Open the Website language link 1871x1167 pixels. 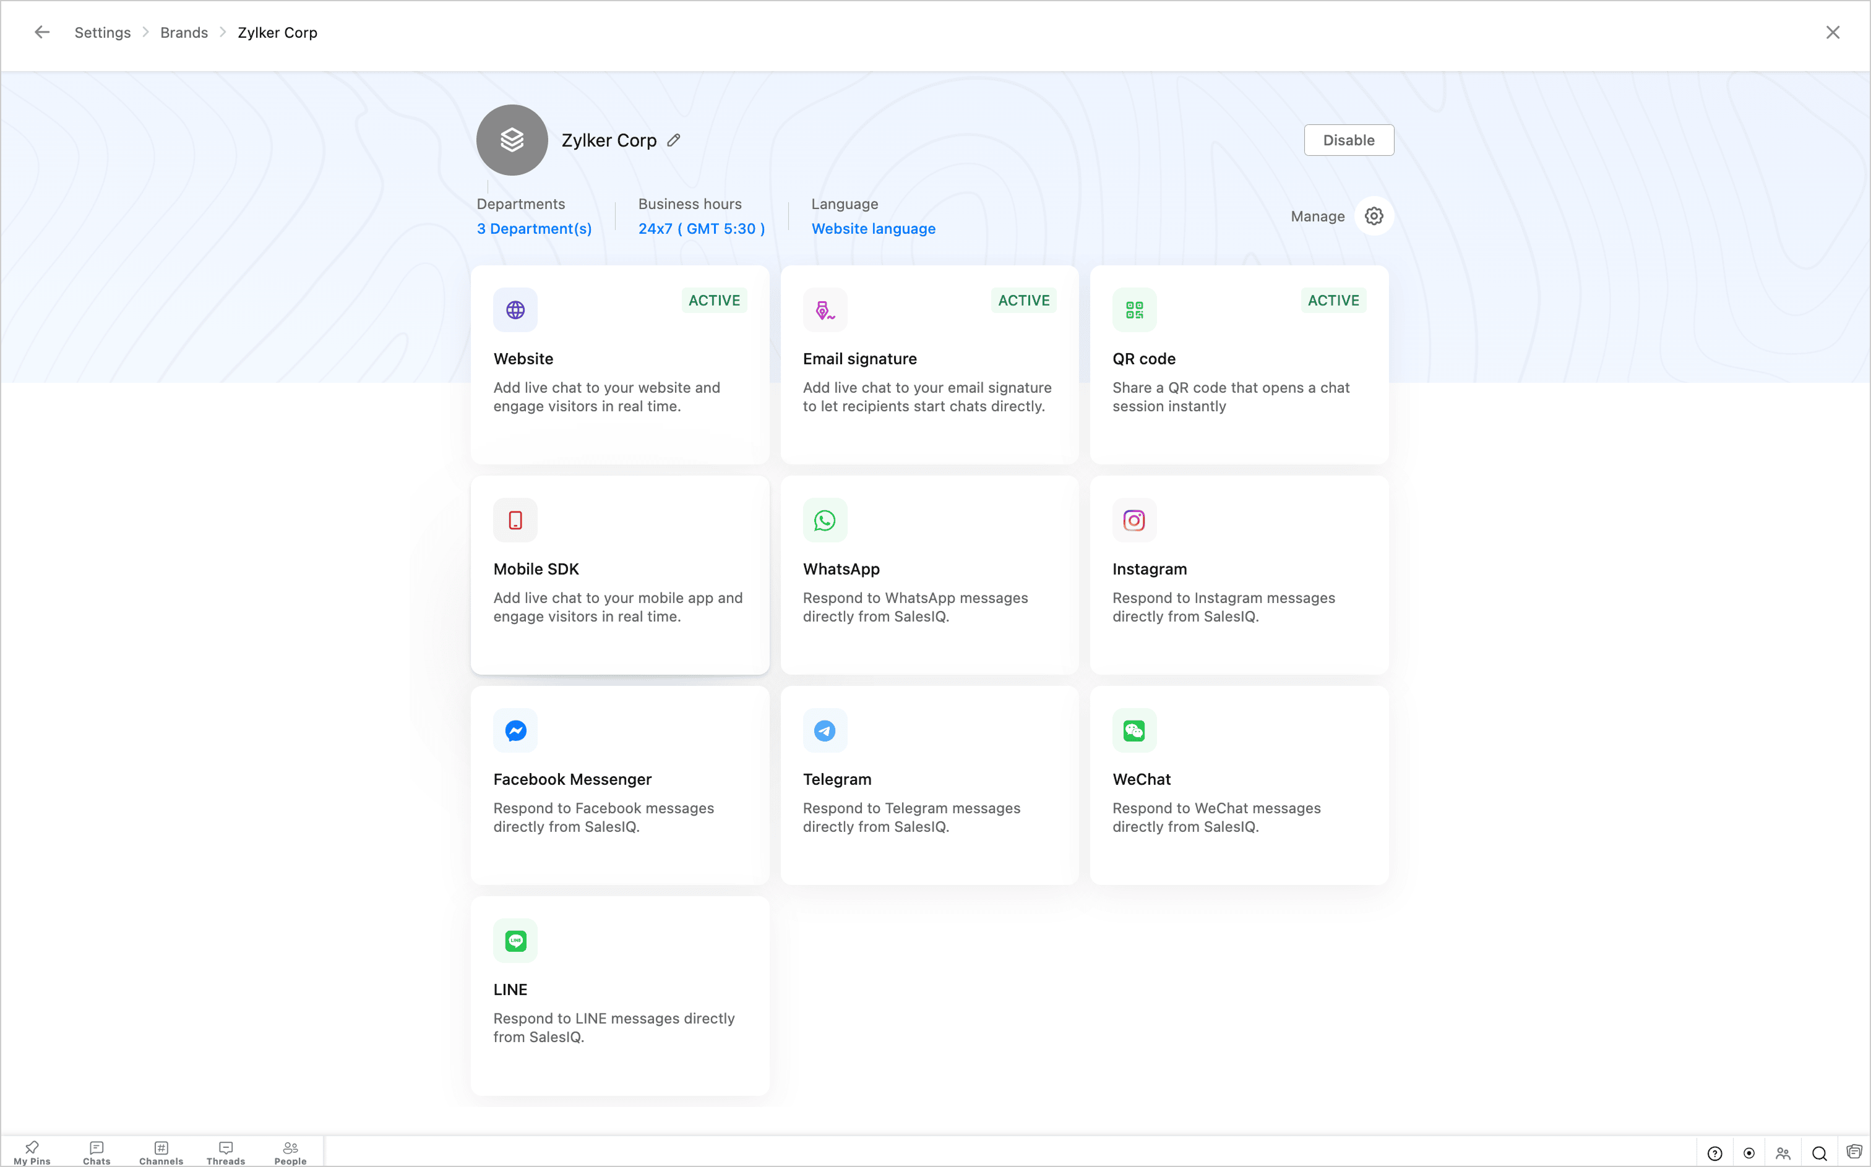[872, 228]
